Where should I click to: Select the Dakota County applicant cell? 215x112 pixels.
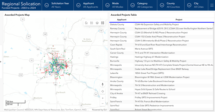point(122,24)
